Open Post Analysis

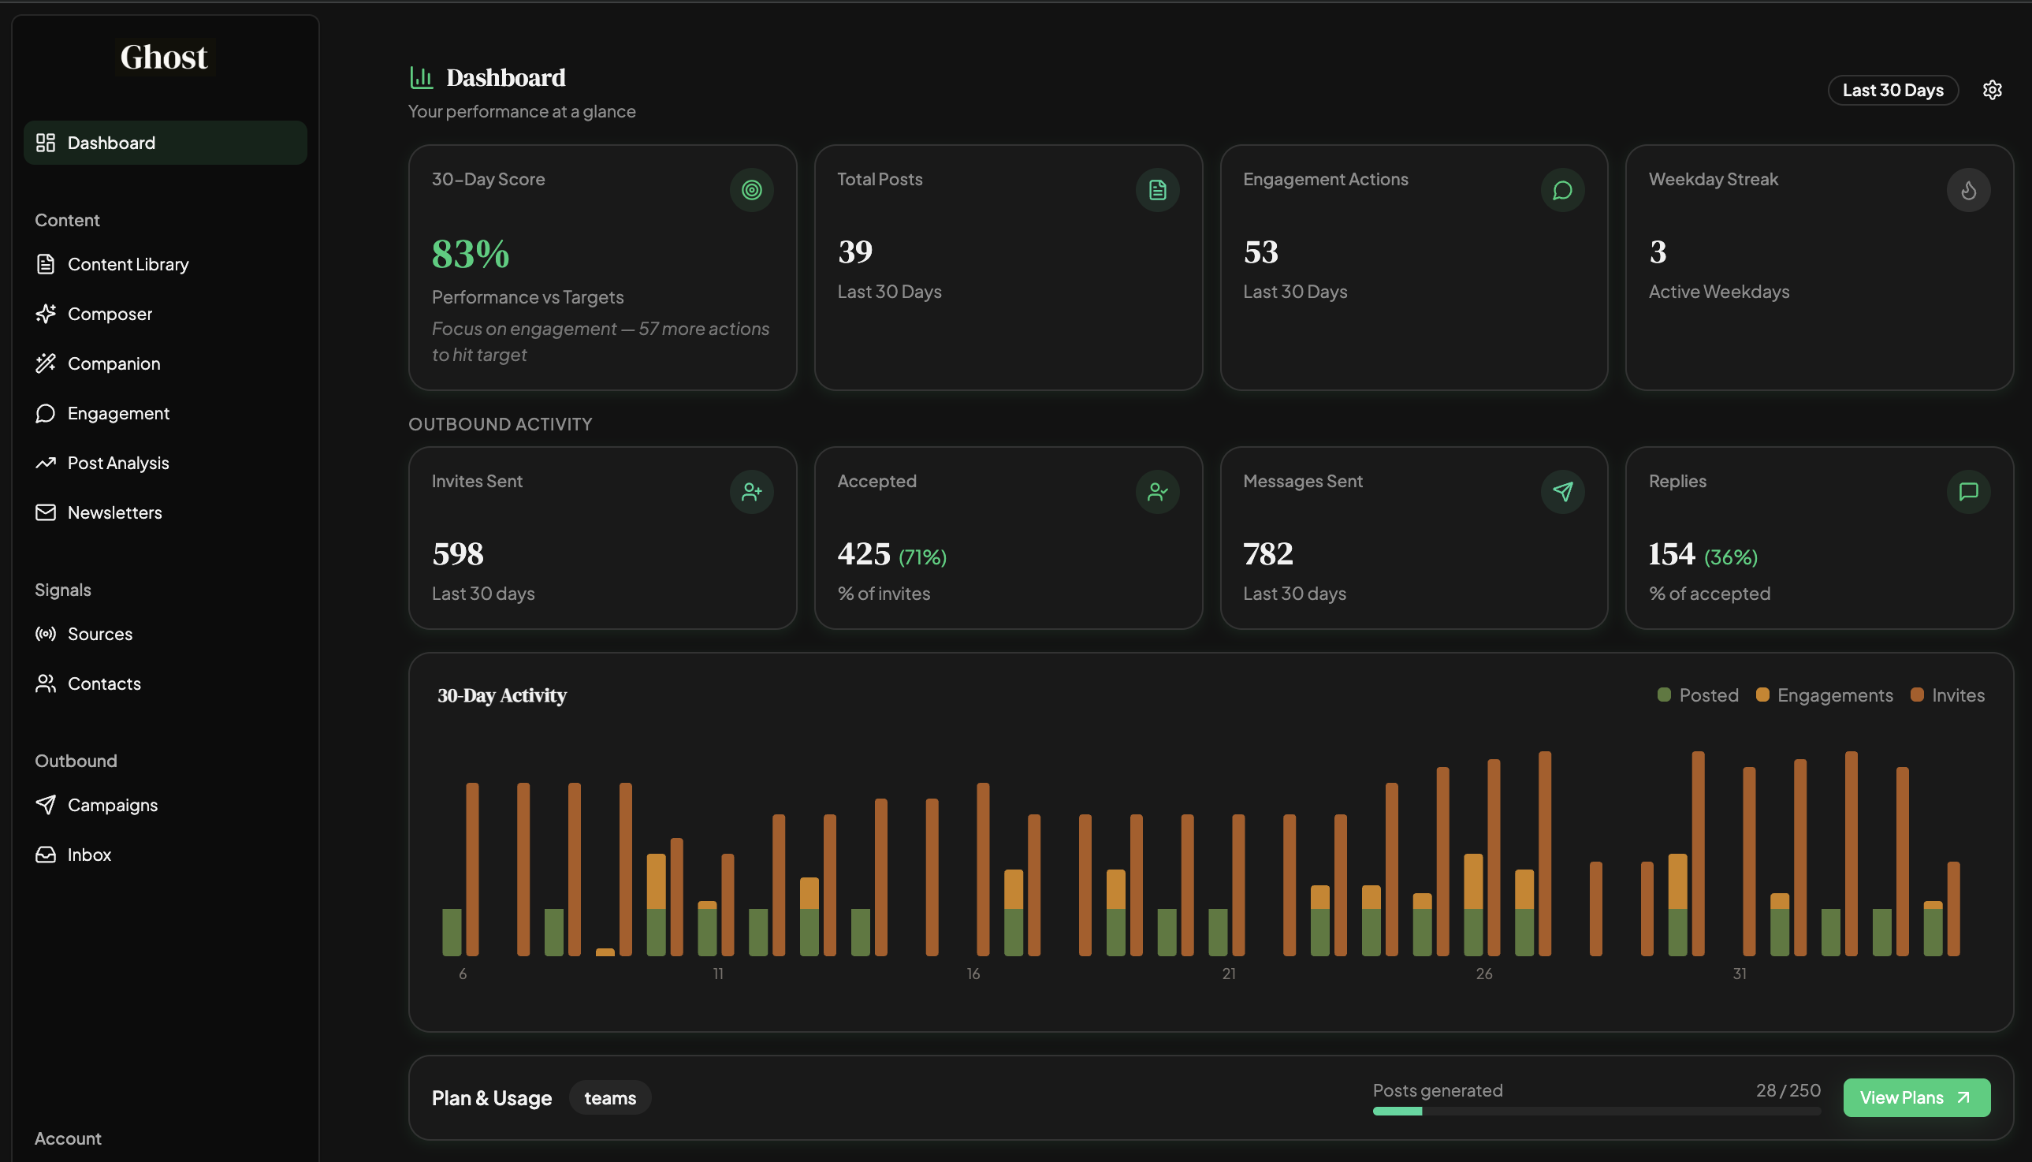[x=118, y=462]
